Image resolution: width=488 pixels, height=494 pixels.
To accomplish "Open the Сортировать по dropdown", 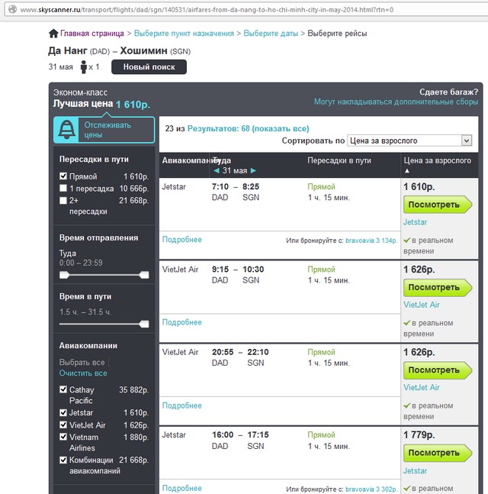I will pyautogui.click(x=409, y=140).
